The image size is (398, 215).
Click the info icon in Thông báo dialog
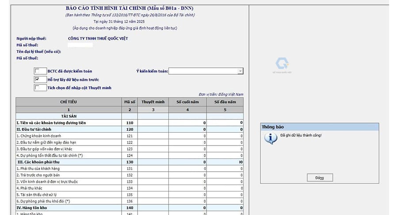click(268, 138)
